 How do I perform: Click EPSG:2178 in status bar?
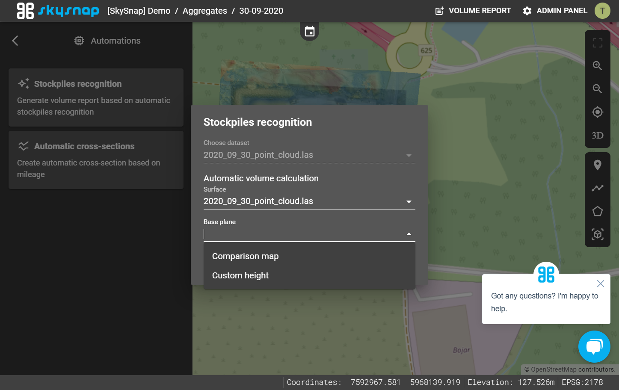pos(582,382)
